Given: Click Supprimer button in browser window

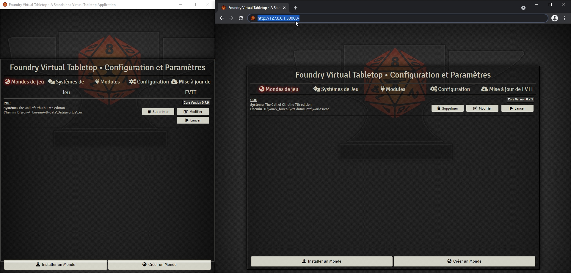Looking at the screenshot, I should pos(447,108).
